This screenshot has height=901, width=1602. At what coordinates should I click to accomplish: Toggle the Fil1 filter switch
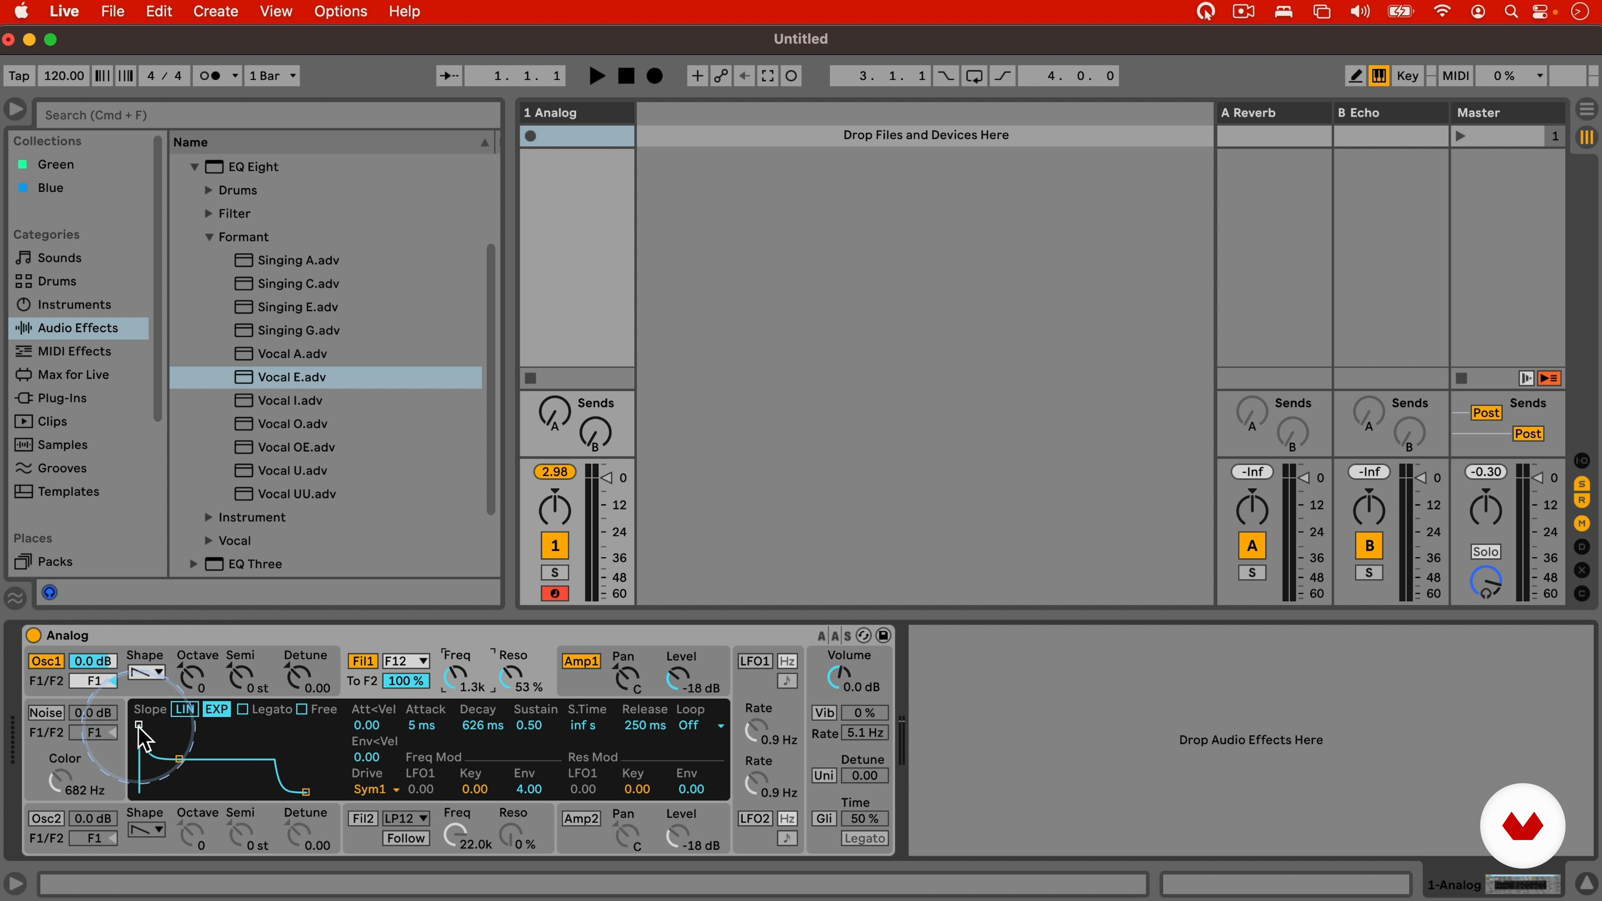coord(363,661)
